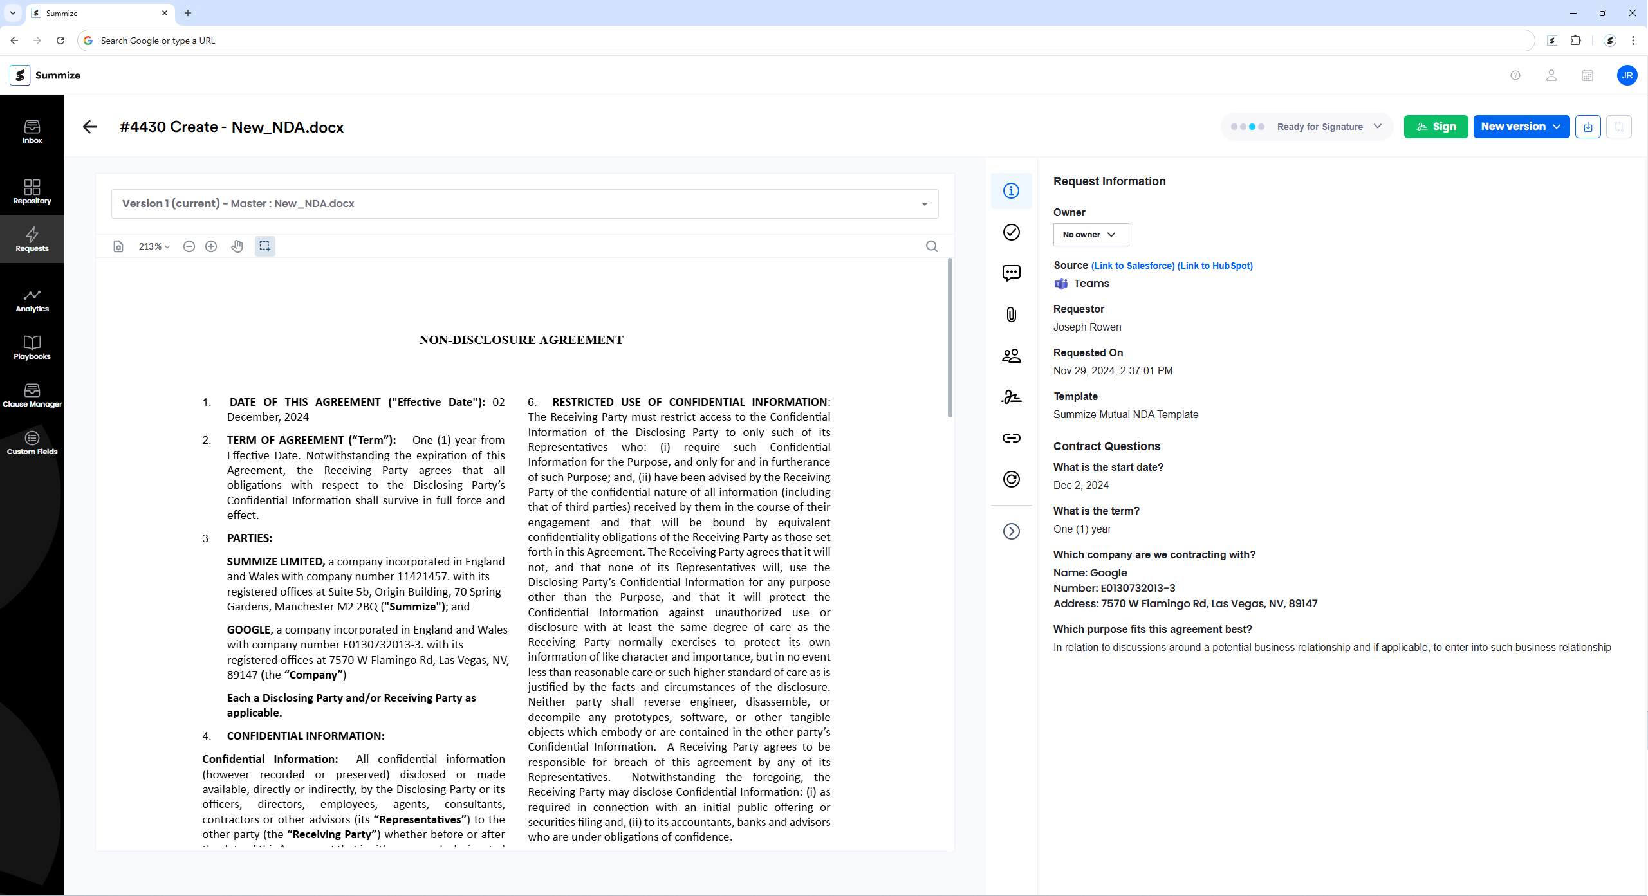This screenshot has height=896, width=1648.
Task: Go to Repository in the sidebar
Action: (32, 192)
